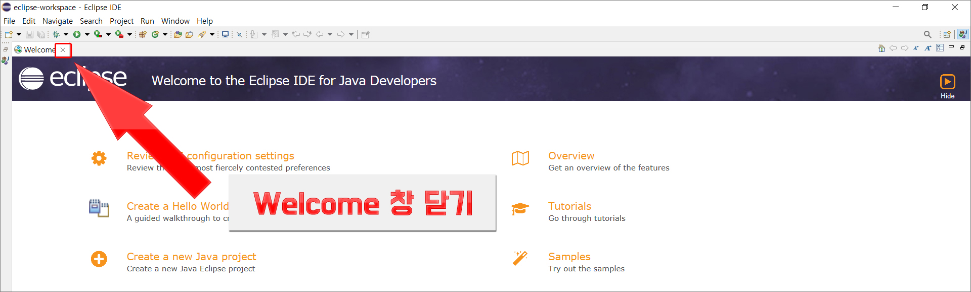Expand the Back history dropdown arrow
Viewport: 971px width, 292px height.
[330, 34]
